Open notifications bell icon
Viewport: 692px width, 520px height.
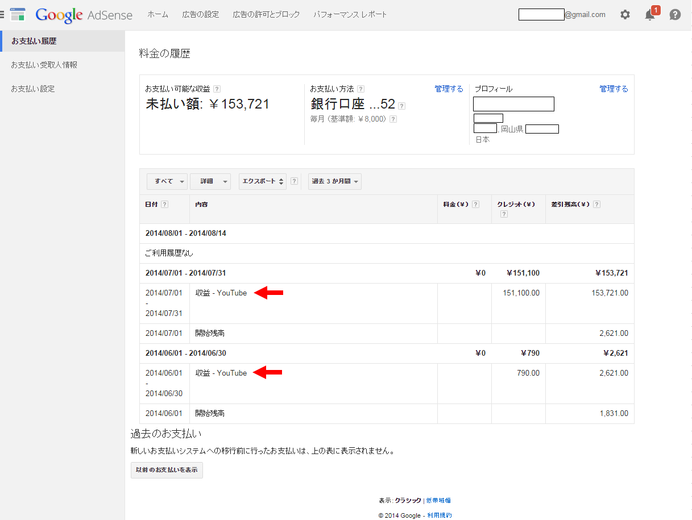tap(650, 15)
